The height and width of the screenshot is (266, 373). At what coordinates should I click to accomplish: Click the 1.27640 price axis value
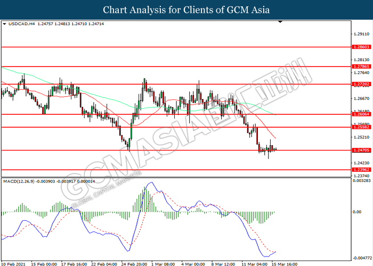(362, 73)
